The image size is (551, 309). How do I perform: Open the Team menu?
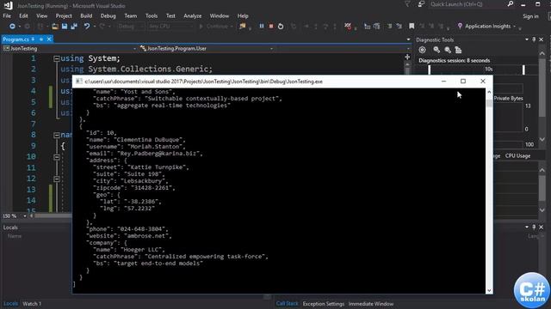(130, 16)
